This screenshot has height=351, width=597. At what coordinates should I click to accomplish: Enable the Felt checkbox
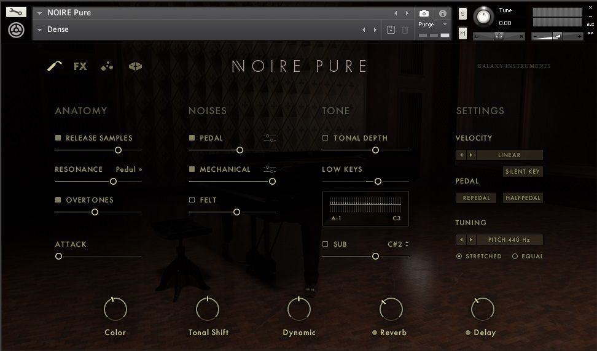point(192,199)
